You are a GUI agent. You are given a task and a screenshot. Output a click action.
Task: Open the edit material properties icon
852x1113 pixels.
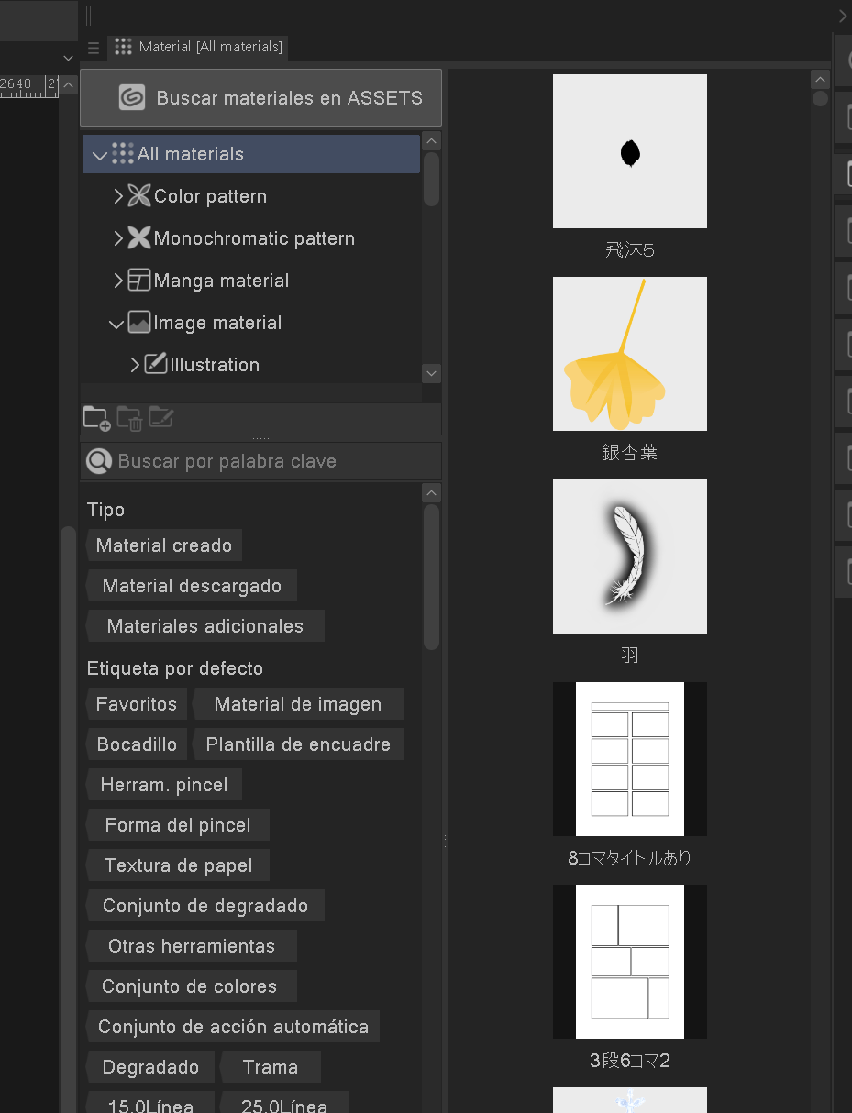click(161, 418)
